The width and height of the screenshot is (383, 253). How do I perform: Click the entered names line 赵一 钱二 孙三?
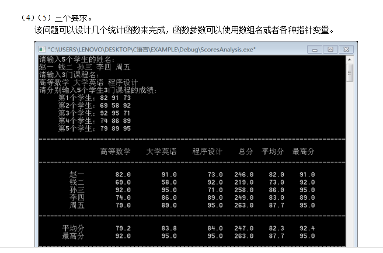(x=85, y=67)
